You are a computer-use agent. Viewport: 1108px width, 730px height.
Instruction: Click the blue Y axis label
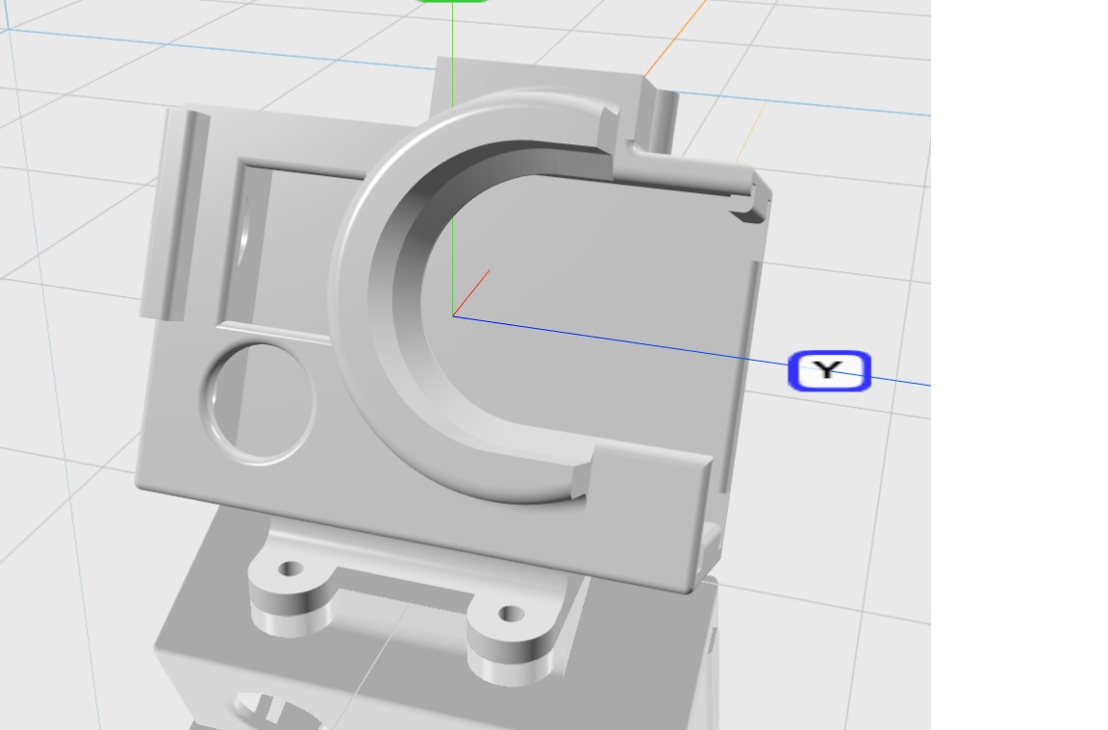(830, 370)
